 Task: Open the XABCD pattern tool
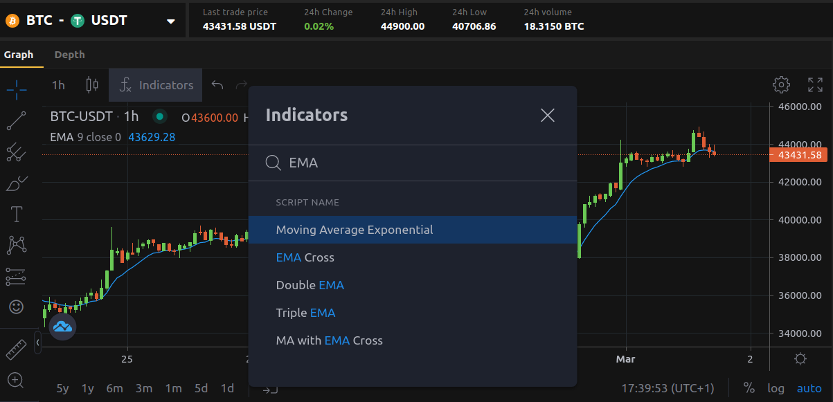(16, 245)
